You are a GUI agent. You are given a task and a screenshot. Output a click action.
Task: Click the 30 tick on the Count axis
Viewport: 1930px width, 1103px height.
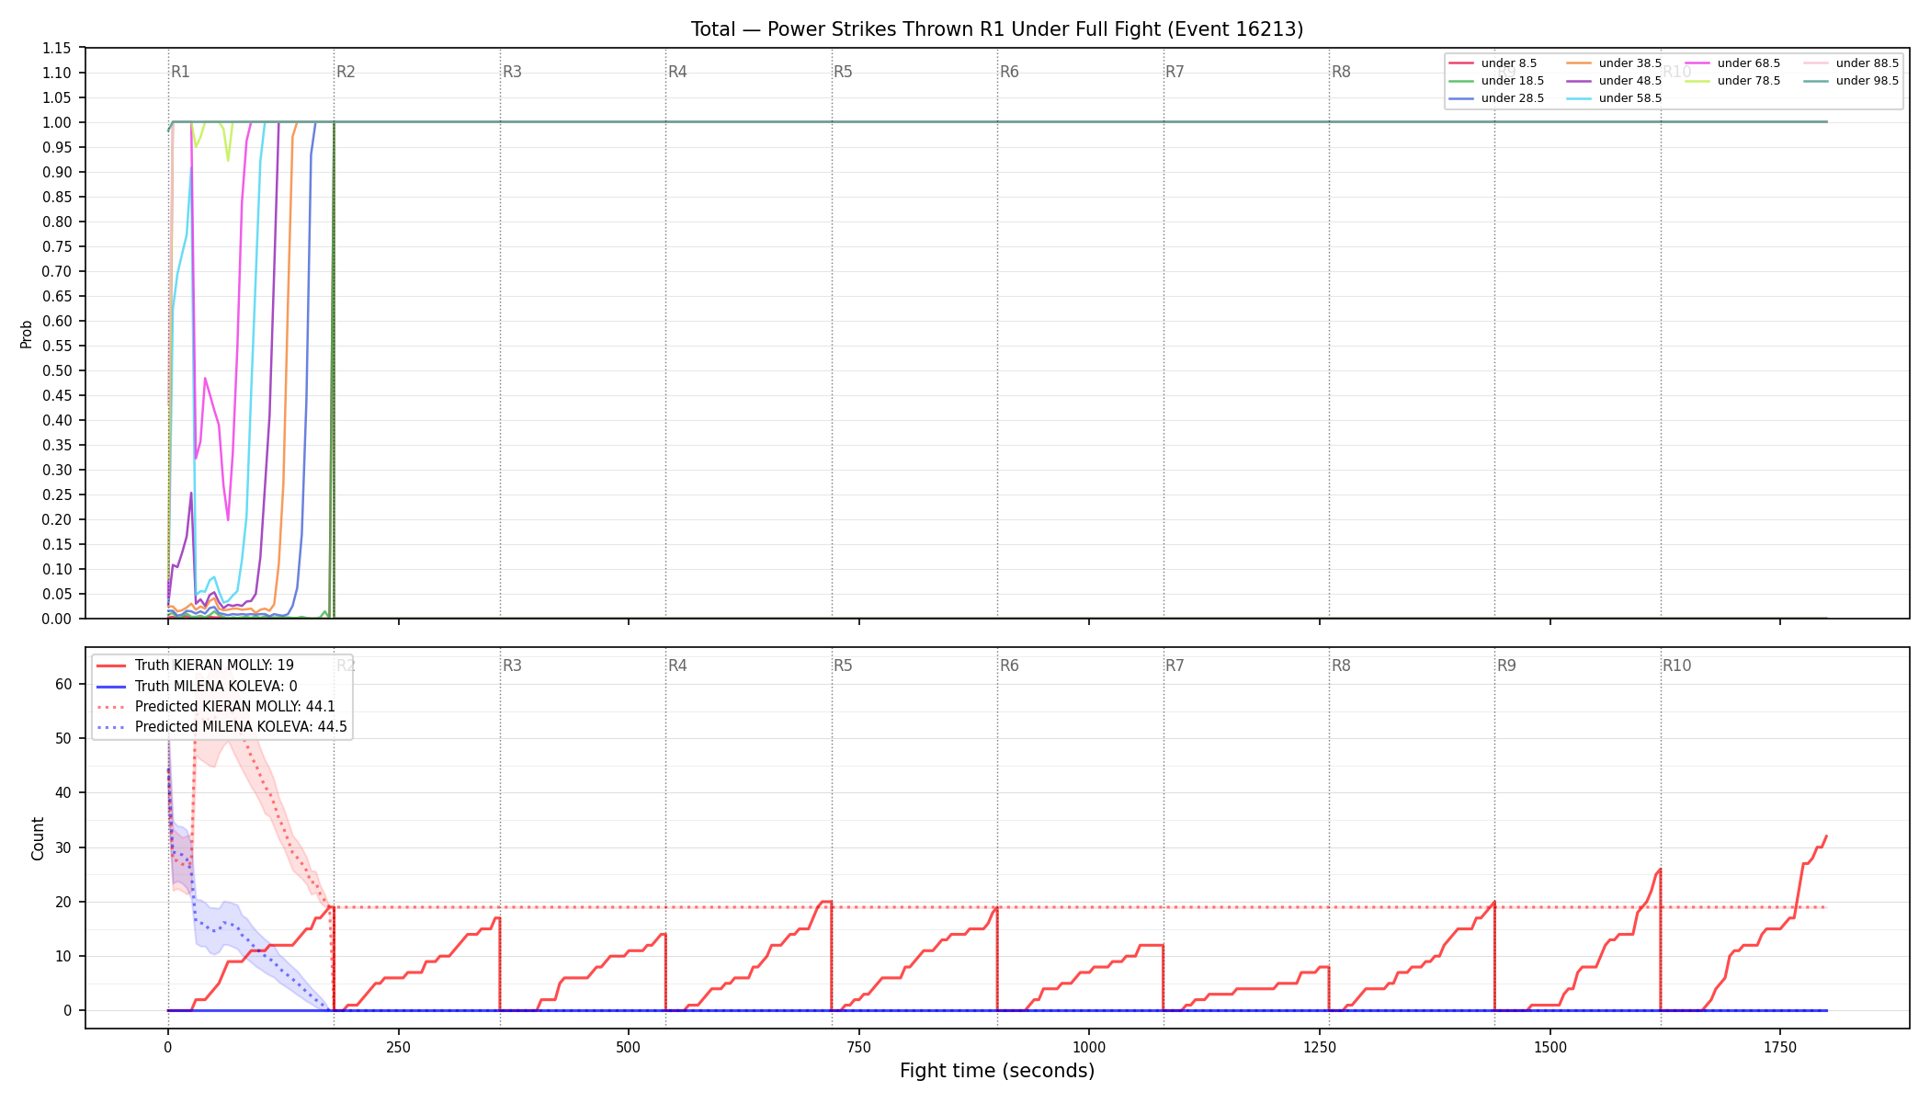(63, 847)
